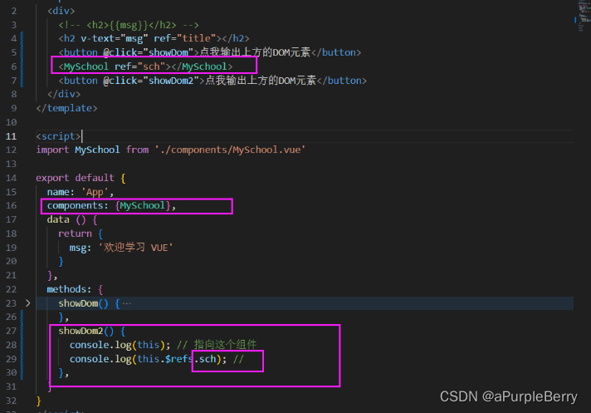Click the 'methods: {' line
Viewport: 591px width, 413px height.
tap(75, 289)
